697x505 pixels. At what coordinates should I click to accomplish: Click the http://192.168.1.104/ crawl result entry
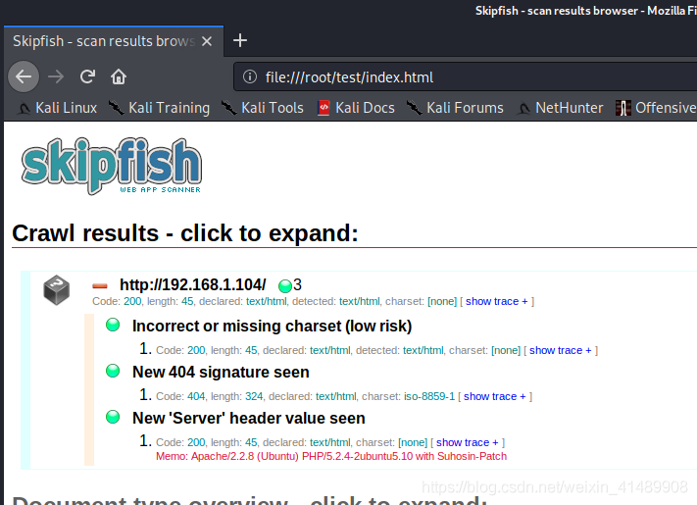coord(193,284)
